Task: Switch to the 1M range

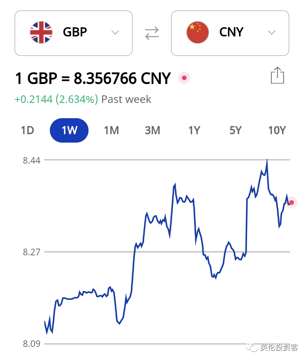Action: (112, 130)
